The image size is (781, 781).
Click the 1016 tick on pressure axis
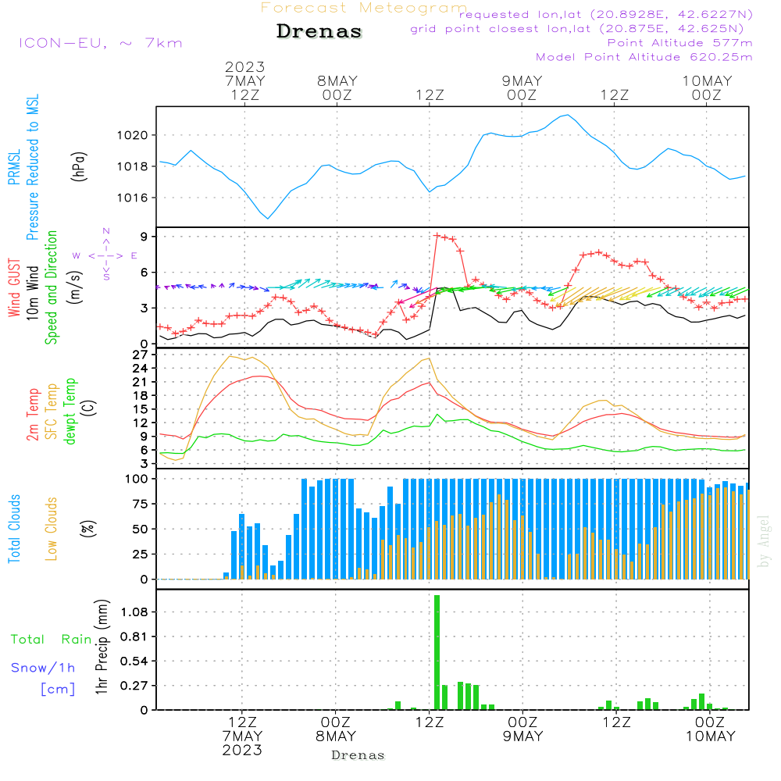click(x=133, y=198)
